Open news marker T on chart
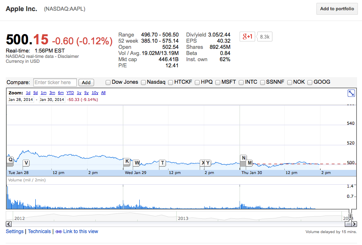The width and height of the screenshot is (362, 245). pyautogui.click(x=163, y=163)
